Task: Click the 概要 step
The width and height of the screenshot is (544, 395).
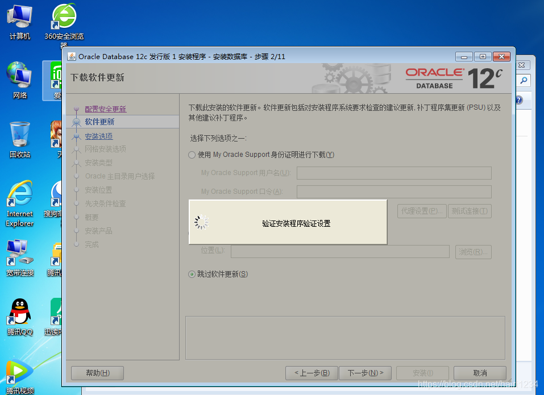Action: click(92, 218)
